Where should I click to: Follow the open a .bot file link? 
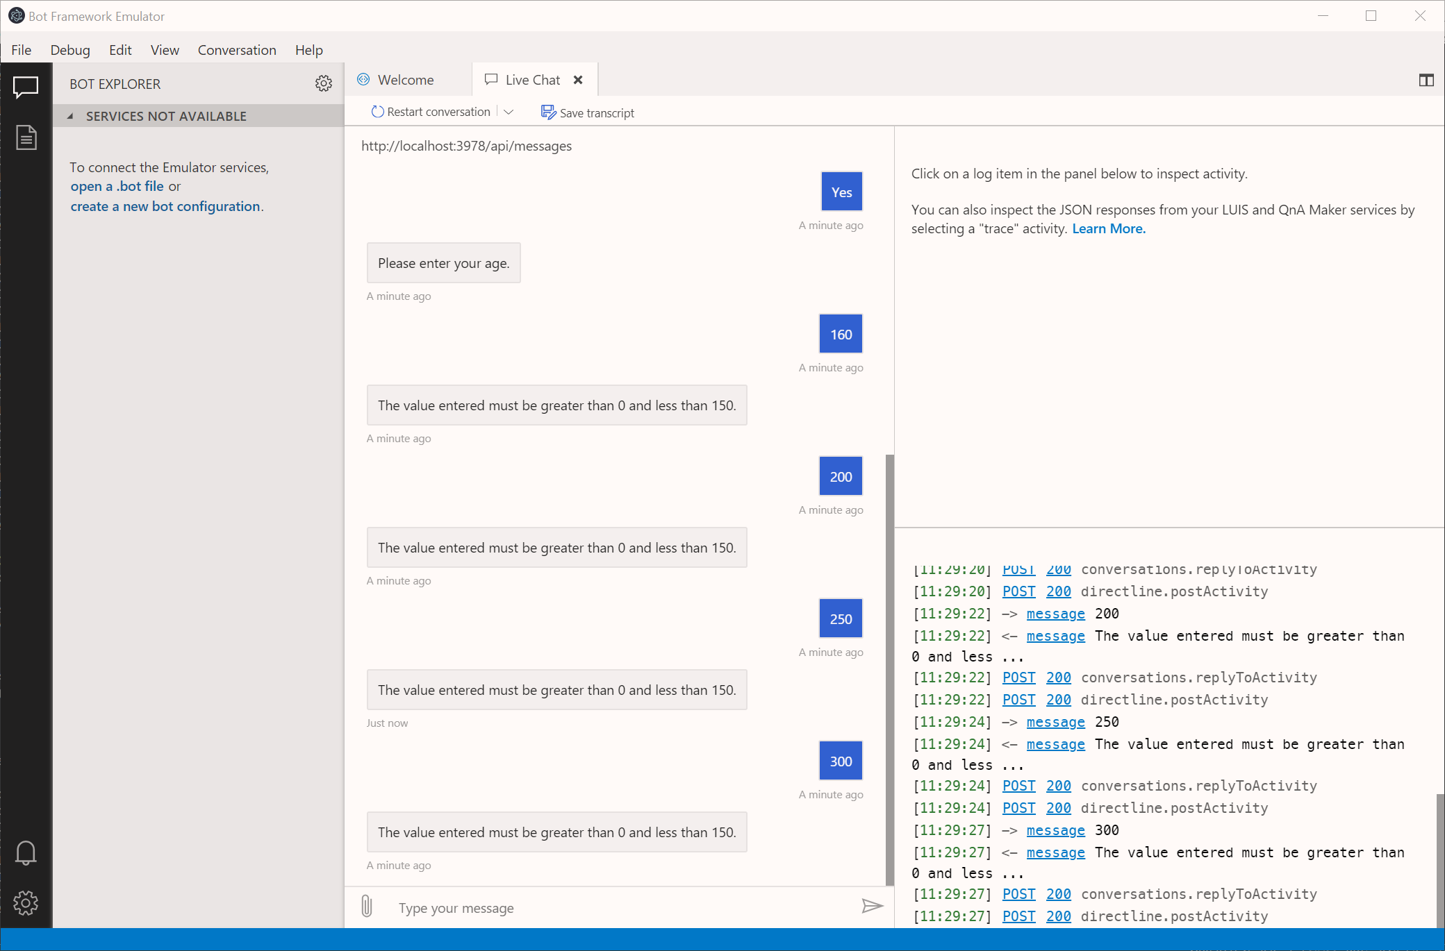[x=116, y=186]
